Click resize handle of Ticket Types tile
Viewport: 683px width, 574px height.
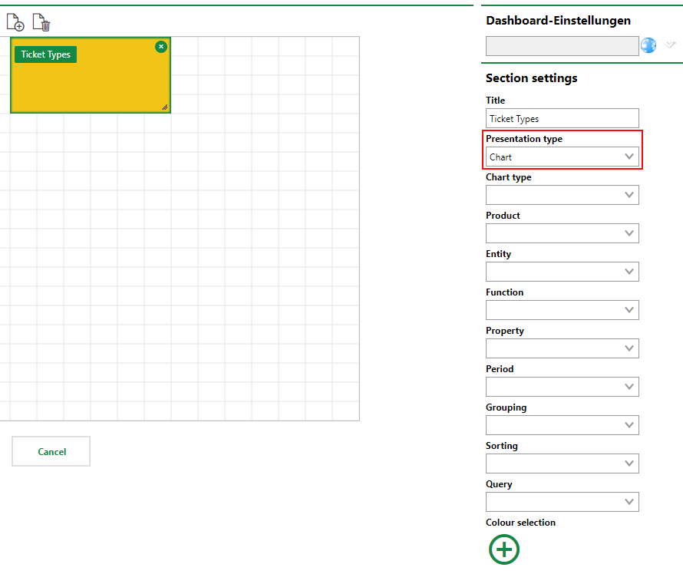click(164, 107)
